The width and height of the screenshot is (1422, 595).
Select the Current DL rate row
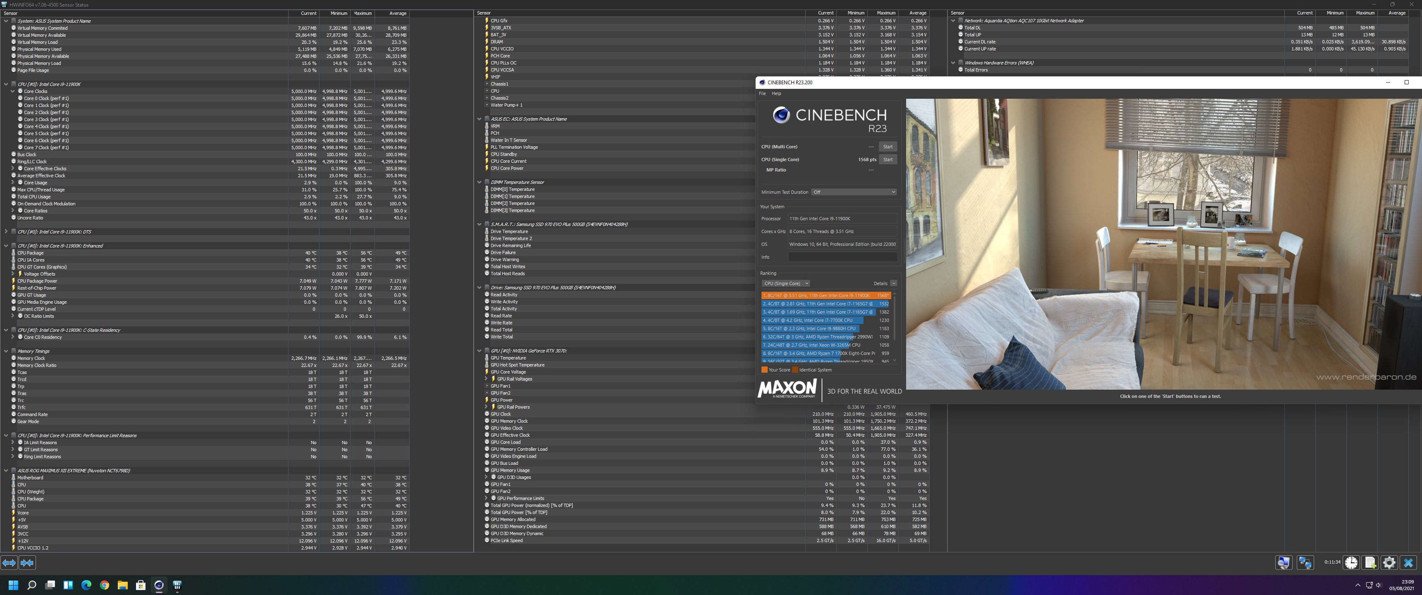(1184, 42)
